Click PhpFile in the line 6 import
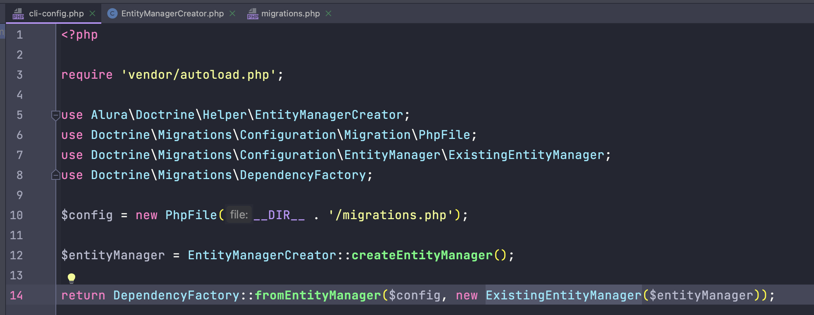Screen dimensions: 814x315 coord(445,135)
